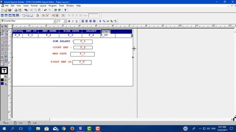Set right text alignment

click(90, 21)
